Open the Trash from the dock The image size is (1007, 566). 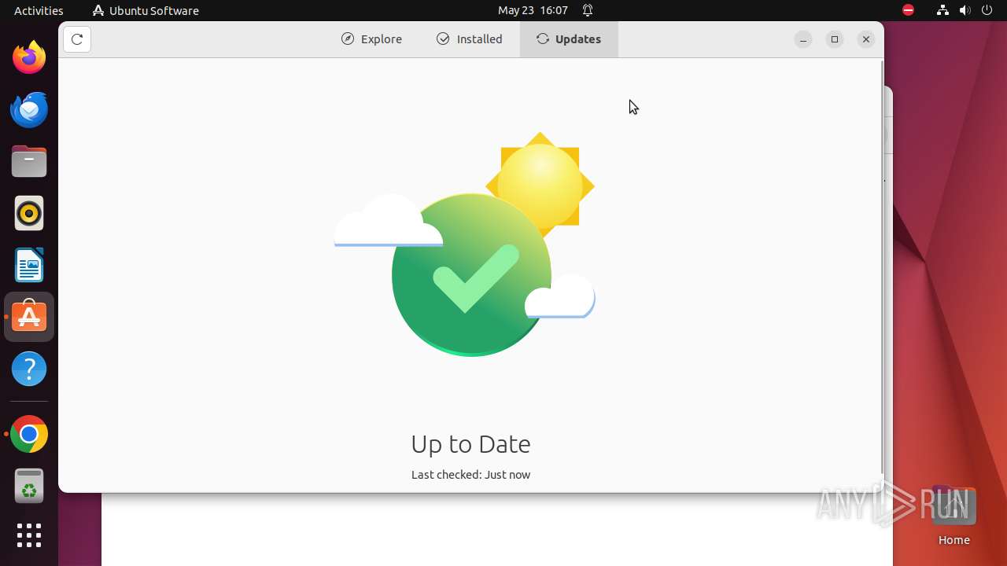click(x=29, y=486)
